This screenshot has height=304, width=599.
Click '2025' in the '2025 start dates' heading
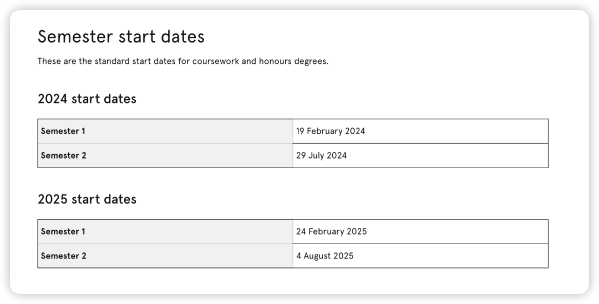click(x=53, y=199)
